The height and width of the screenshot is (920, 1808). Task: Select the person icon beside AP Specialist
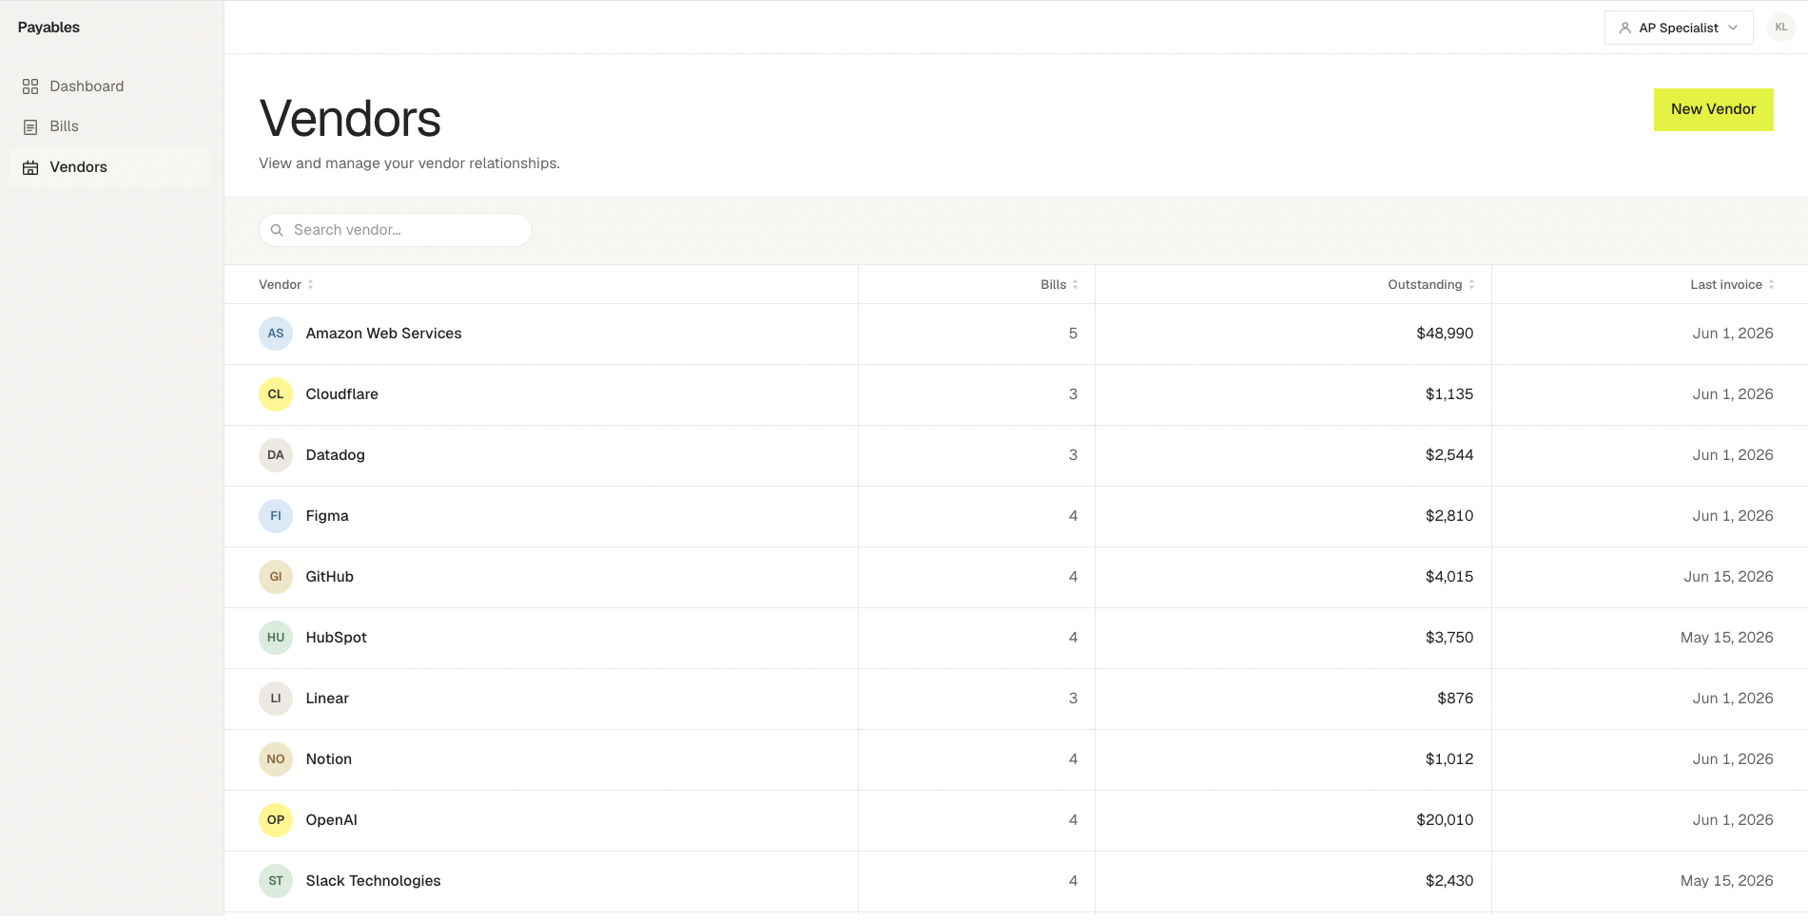1624,29
